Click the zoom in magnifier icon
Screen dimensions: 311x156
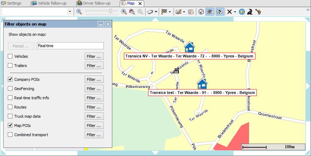tap(124, 12)
